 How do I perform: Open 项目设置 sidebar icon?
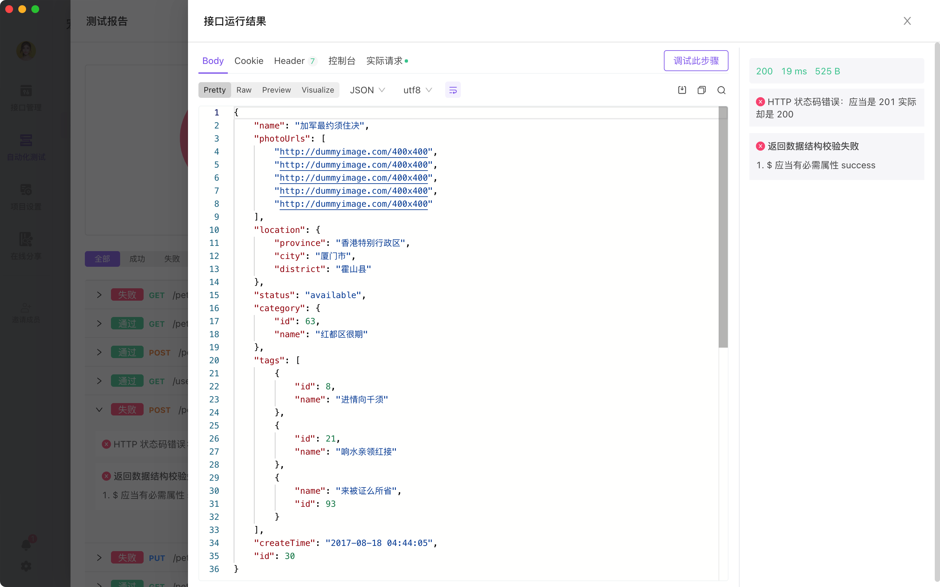click(x=26, y=190)
